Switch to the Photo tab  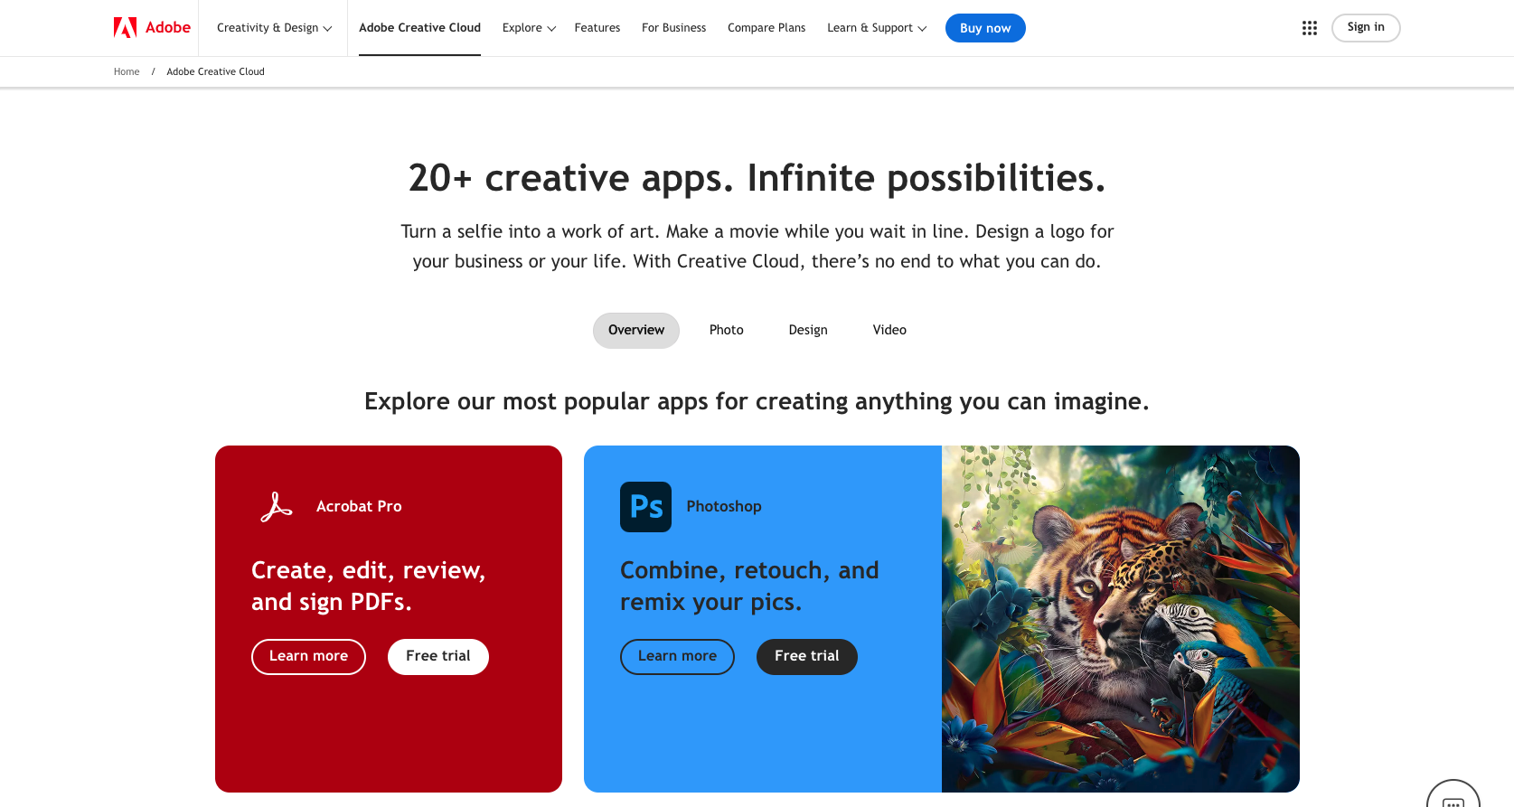(726, 330)
